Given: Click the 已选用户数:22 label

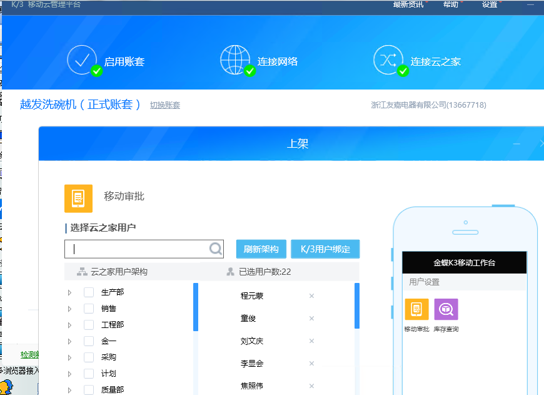Looking at the screenshot, I should pos(264,272).
